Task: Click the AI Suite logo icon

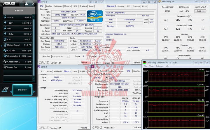Action: (5, 90)
